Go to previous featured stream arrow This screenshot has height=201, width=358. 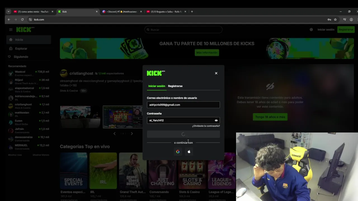(114, 133)
